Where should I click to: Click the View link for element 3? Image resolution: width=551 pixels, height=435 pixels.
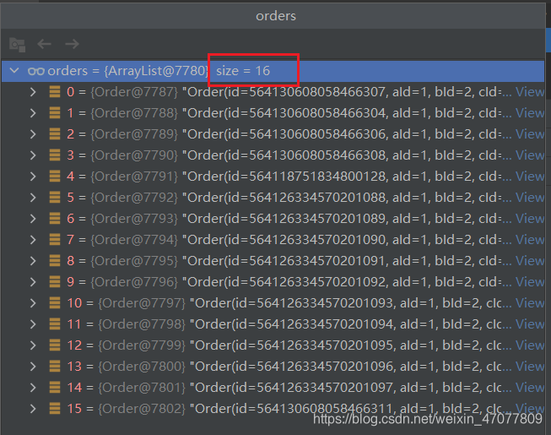point(530,155)
